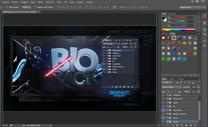The image size is (208, 127).
Task: Open the Filtro menu
Action: tap(59, 2)
